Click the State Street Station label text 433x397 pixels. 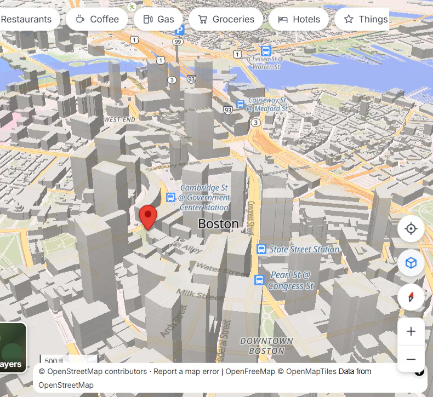(x=304, y=249)
